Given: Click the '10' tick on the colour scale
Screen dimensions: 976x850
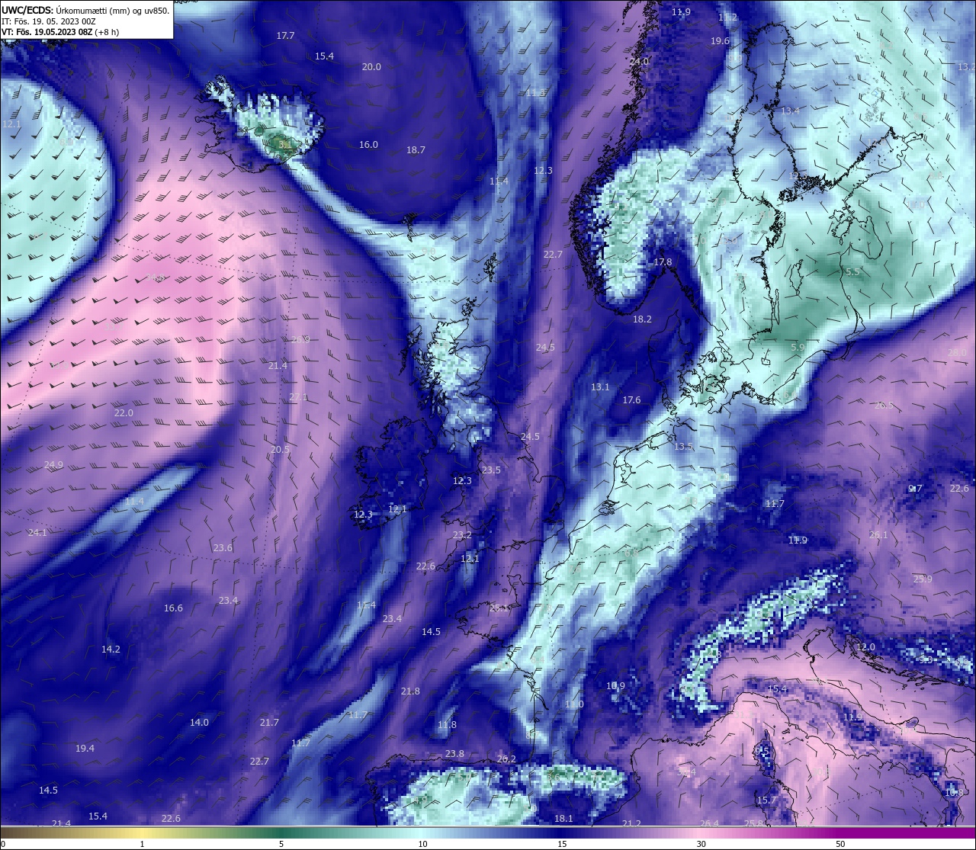Looking at the screenshot, I should click(422, 844).
